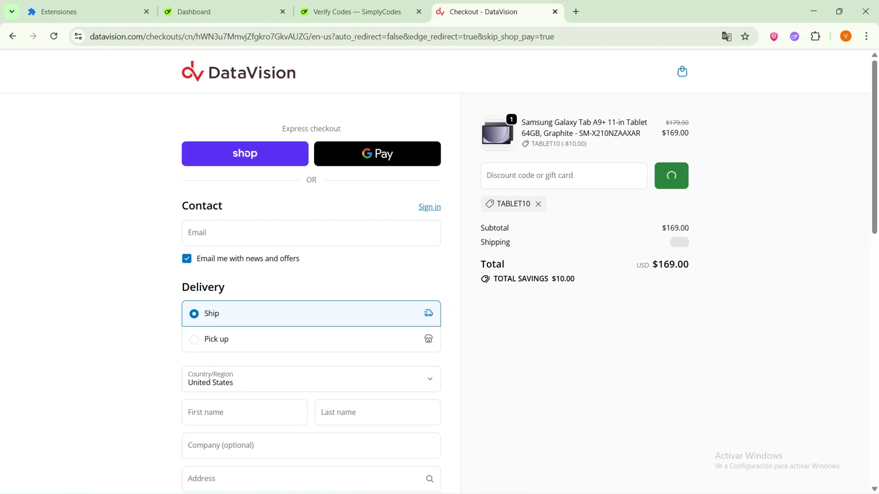
Task: Expand the Country/Region dropdown
Action: (x=311, y=379)
